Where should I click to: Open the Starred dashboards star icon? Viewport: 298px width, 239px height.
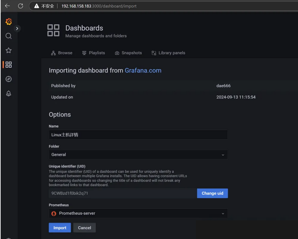9,50
